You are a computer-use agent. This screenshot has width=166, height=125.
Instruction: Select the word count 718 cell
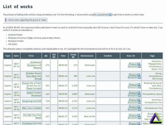[x=46, y=101]
